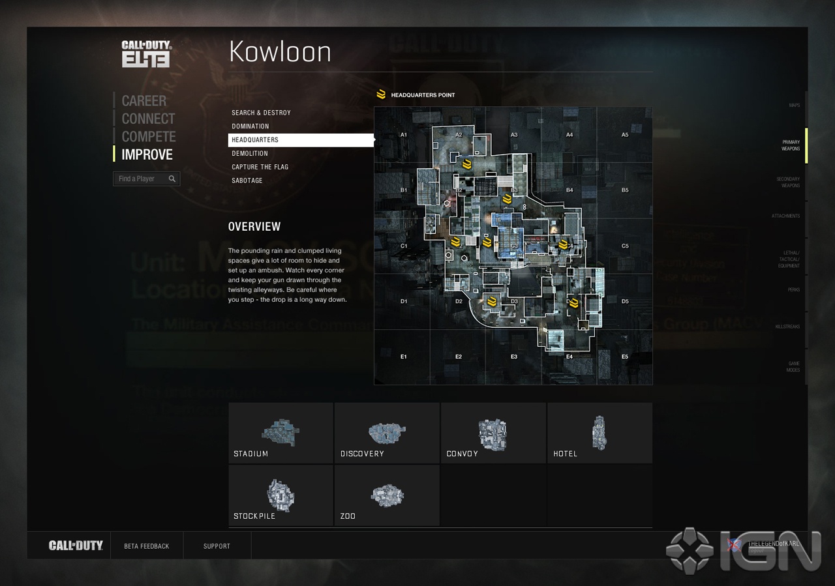The height and width of the screenshot is (586, 835).
Task: Open the Compete section
Action: pyautogui.click(x=149, y=136)
